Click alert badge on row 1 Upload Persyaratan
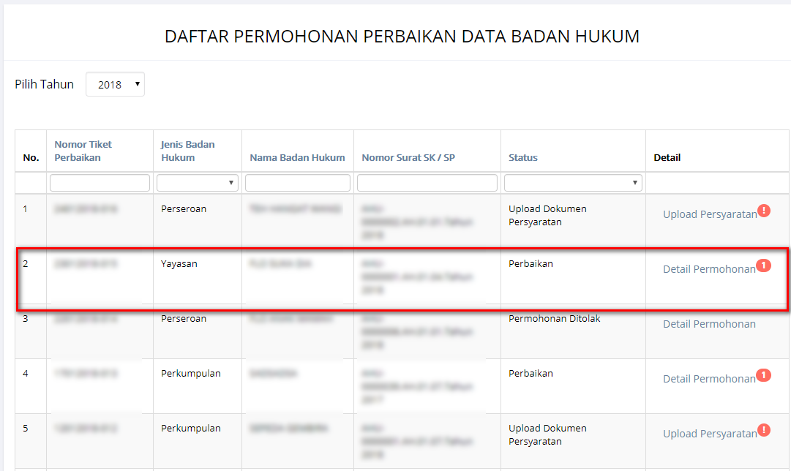 [764, 211]
